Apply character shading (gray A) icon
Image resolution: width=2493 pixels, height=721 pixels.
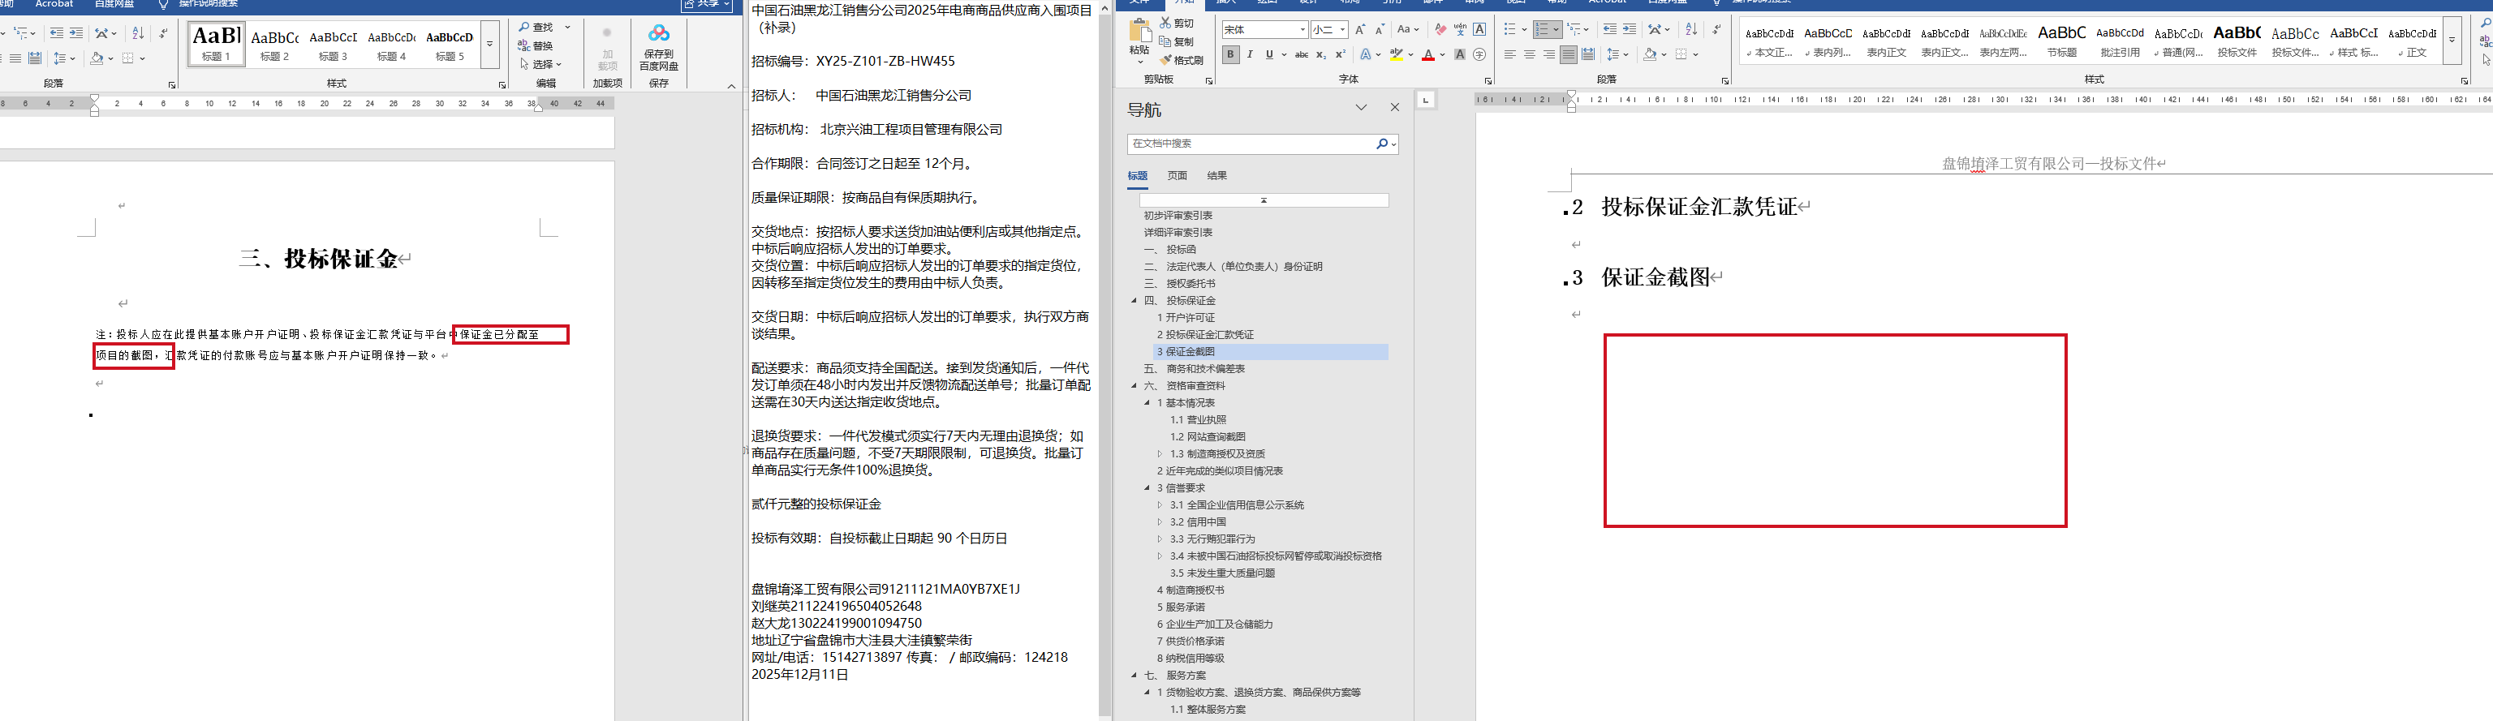1459,55
